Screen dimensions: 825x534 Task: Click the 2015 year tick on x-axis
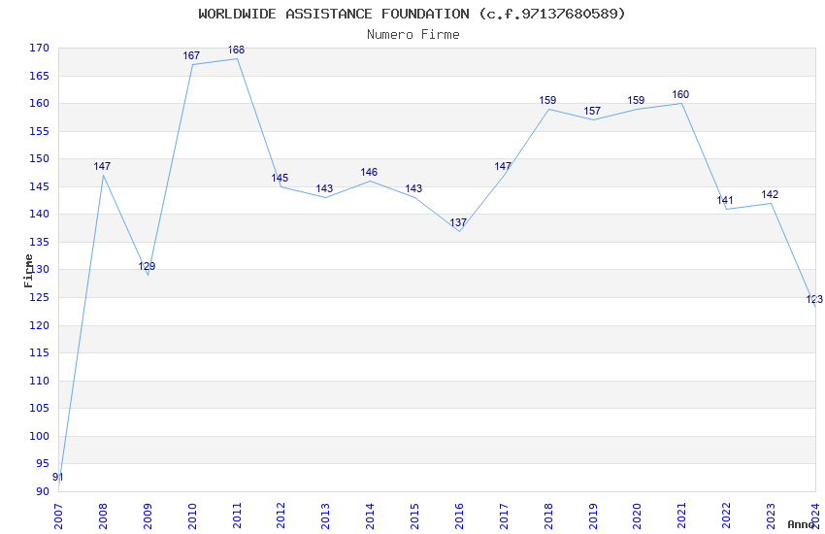(x=414, y=517)
